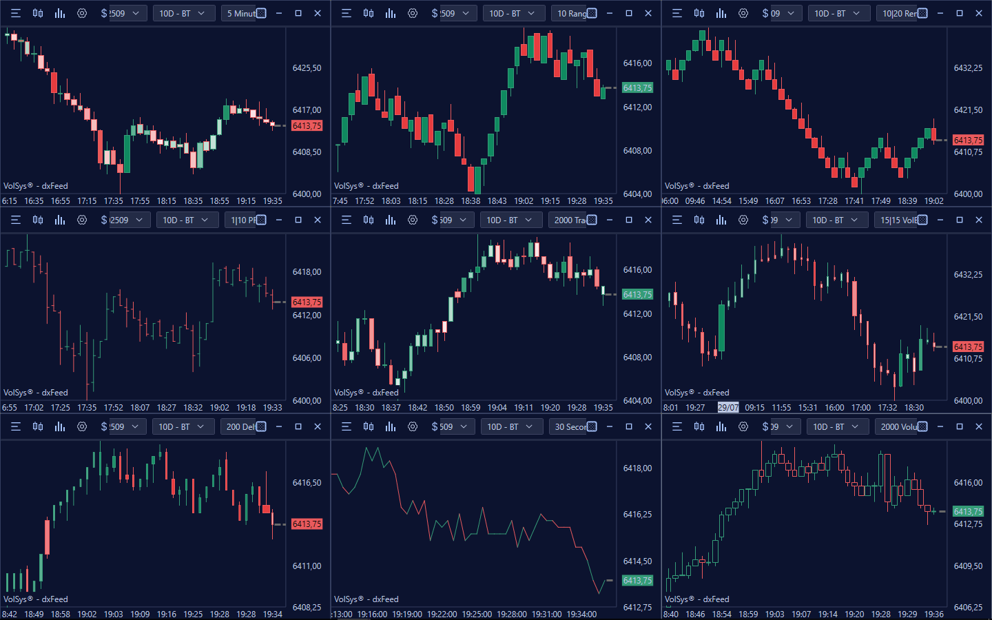The image size is (992, 620).
Task: Toggle link group square in 2000 Trades chart
Action: point(592,220)
